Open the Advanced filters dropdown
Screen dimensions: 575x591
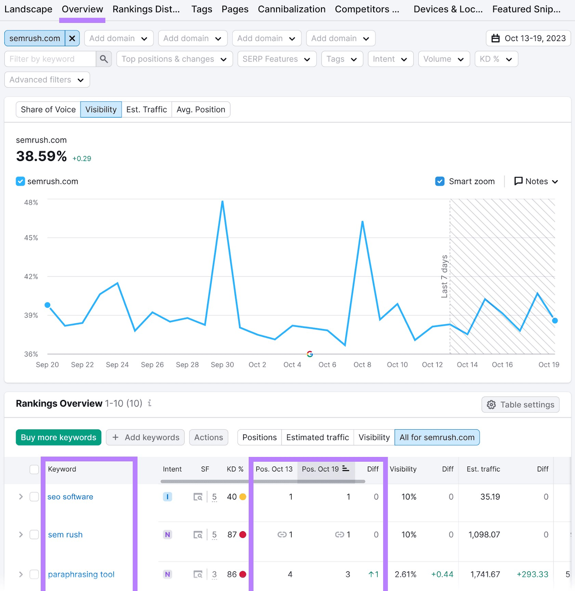pyautogui.click(x=47, y=80)
